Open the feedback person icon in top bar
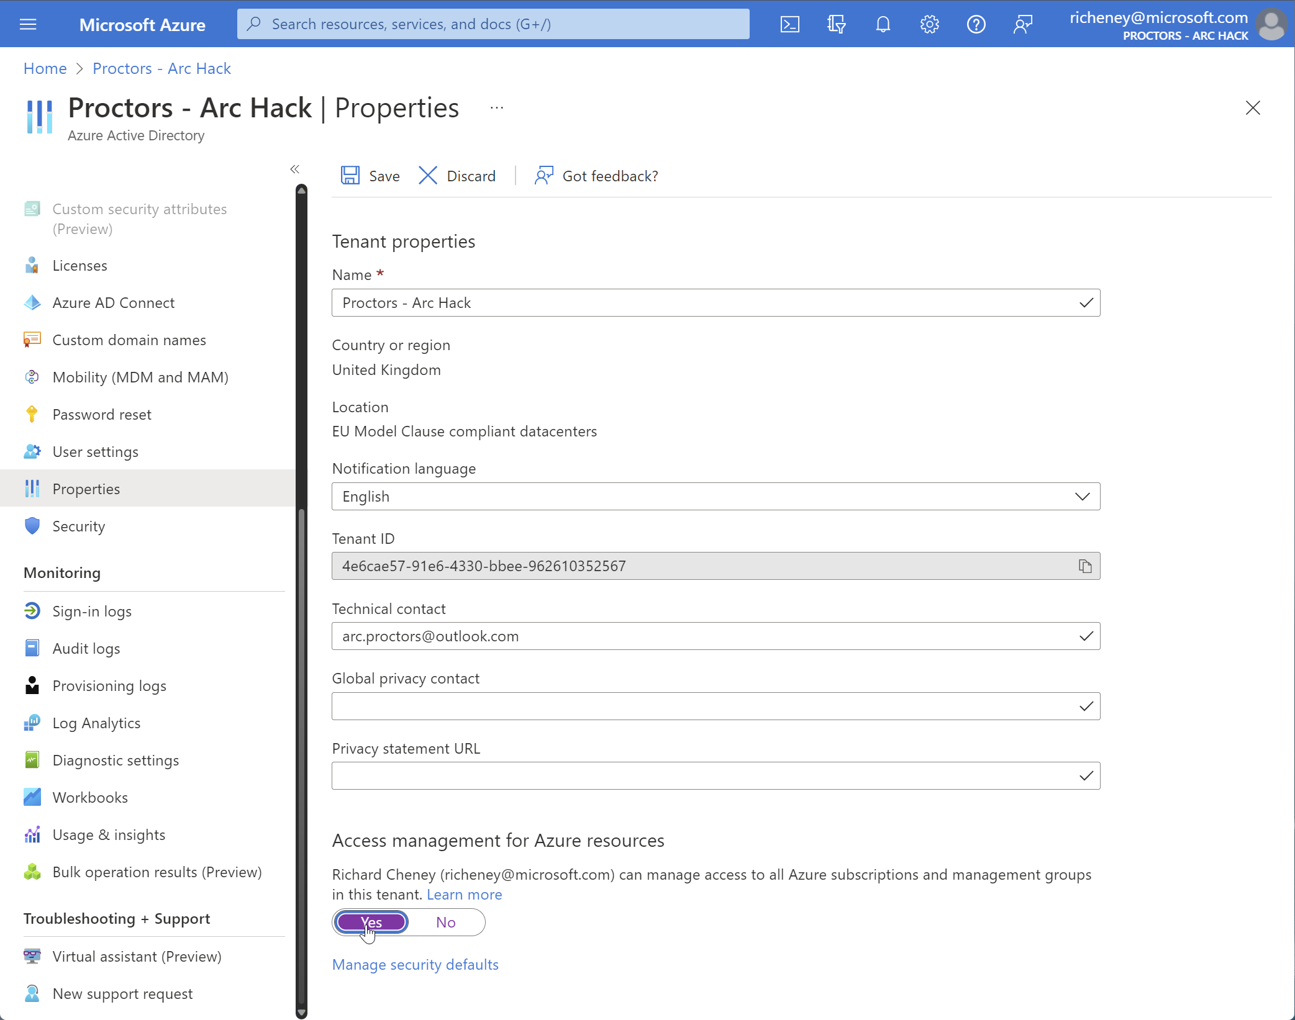The image size is (1295, 1020). click(1022, 24)
